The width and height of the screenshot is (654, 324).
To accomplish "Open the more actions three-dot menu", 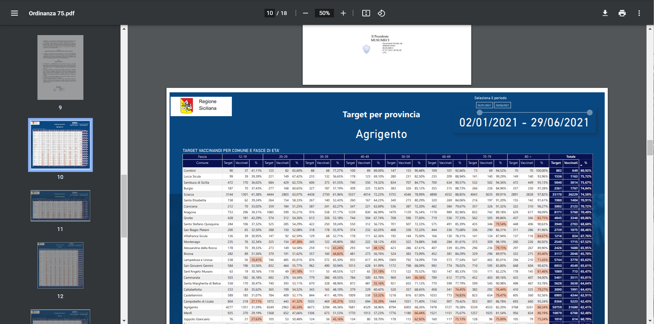I will (x=639, y=13).
